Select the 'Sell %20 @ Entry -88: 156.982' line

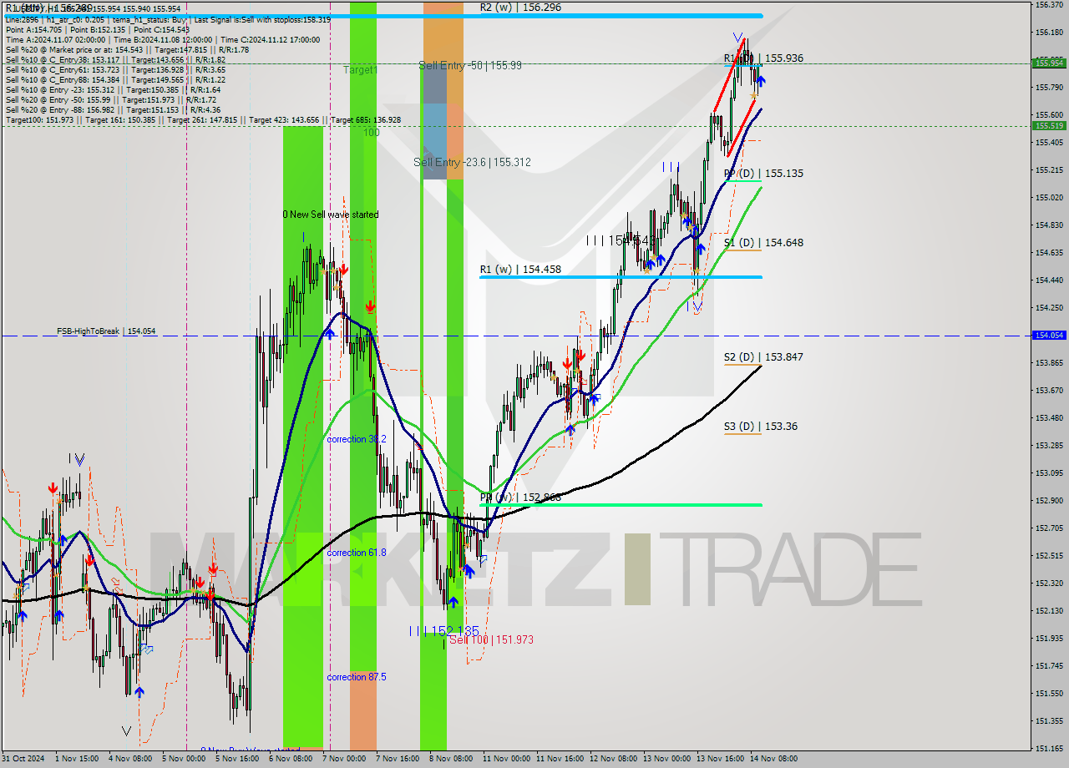114,110
